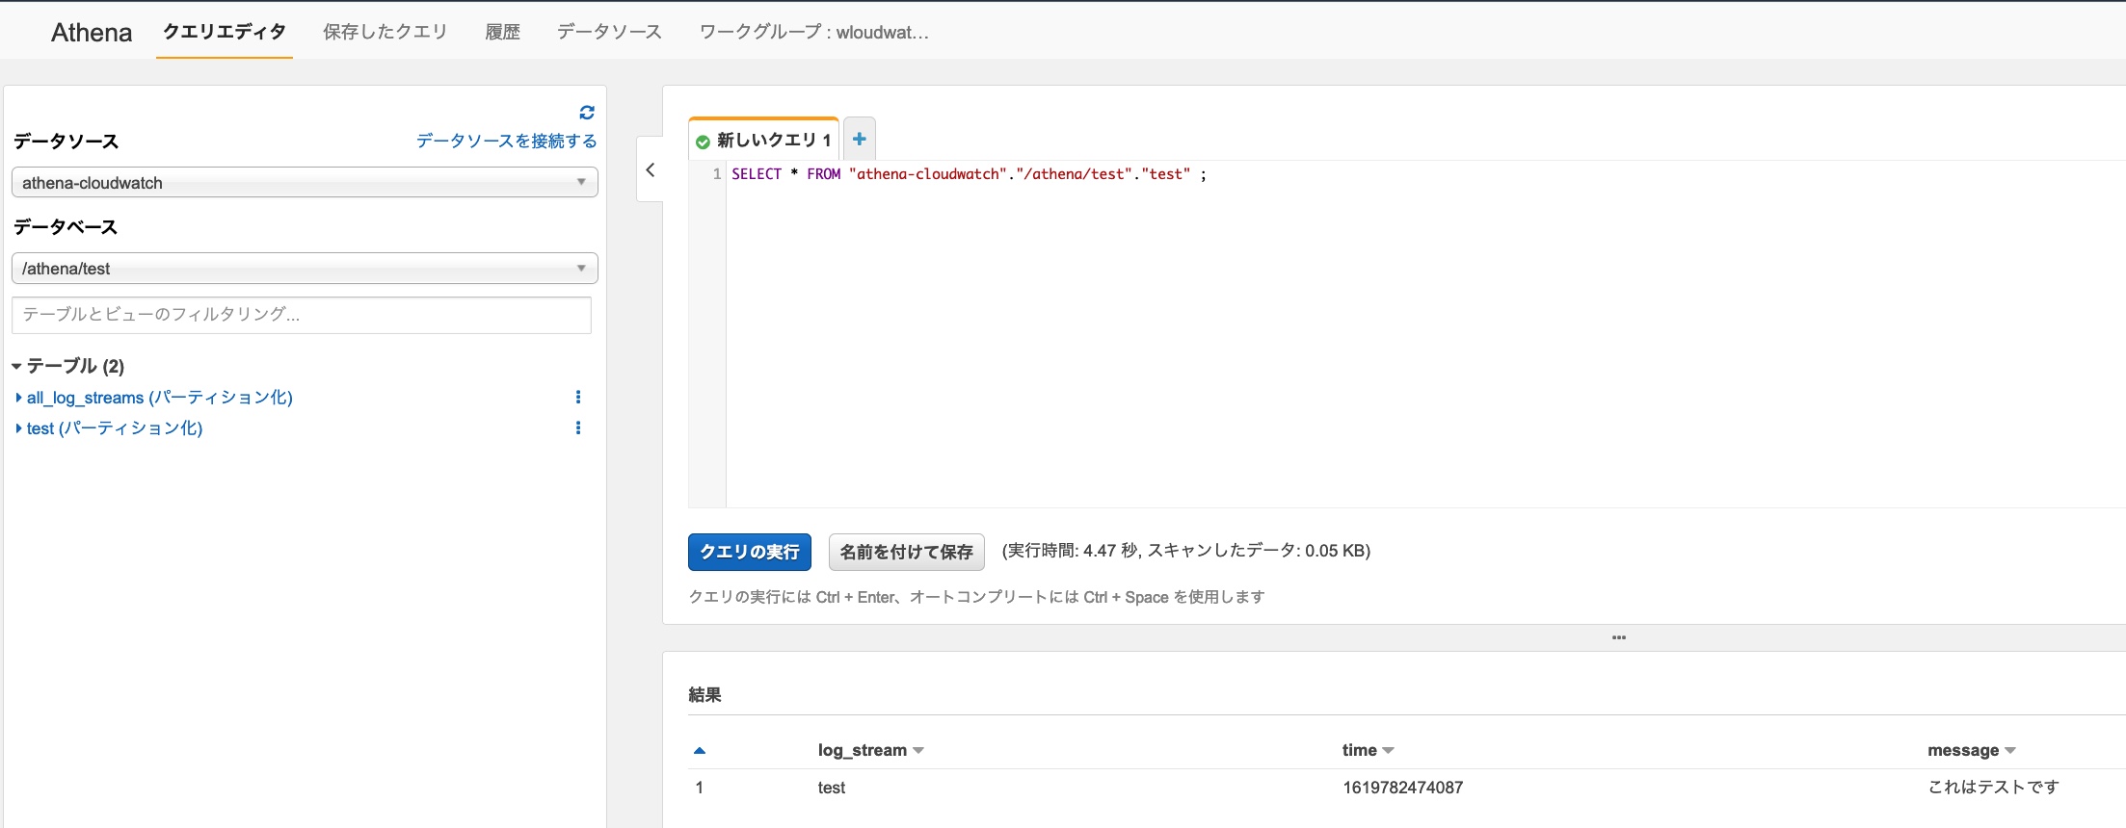This screenshot has height=828, width=2126.
Task: Open options menu for test table
Action: click(578, 427)
